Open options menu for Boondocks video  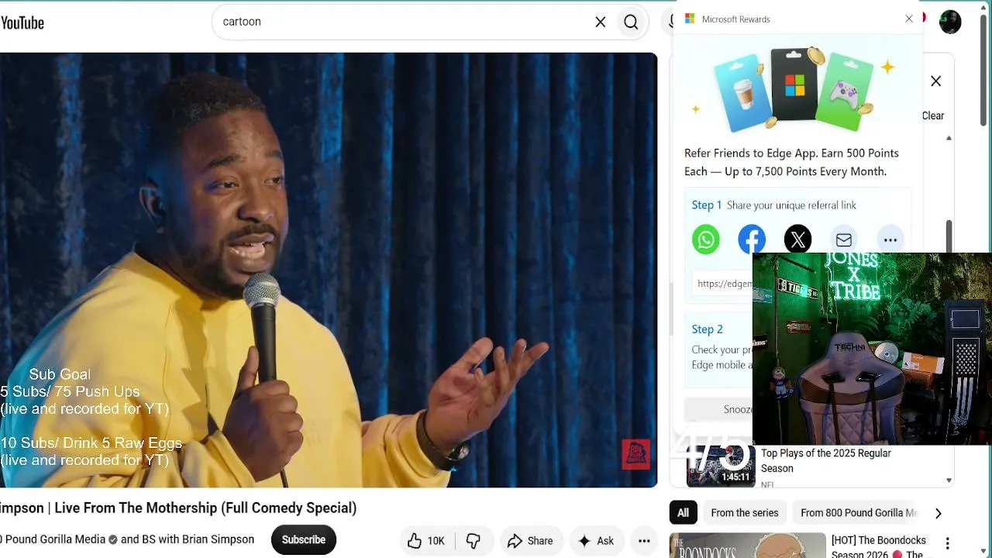click(947, 543)
